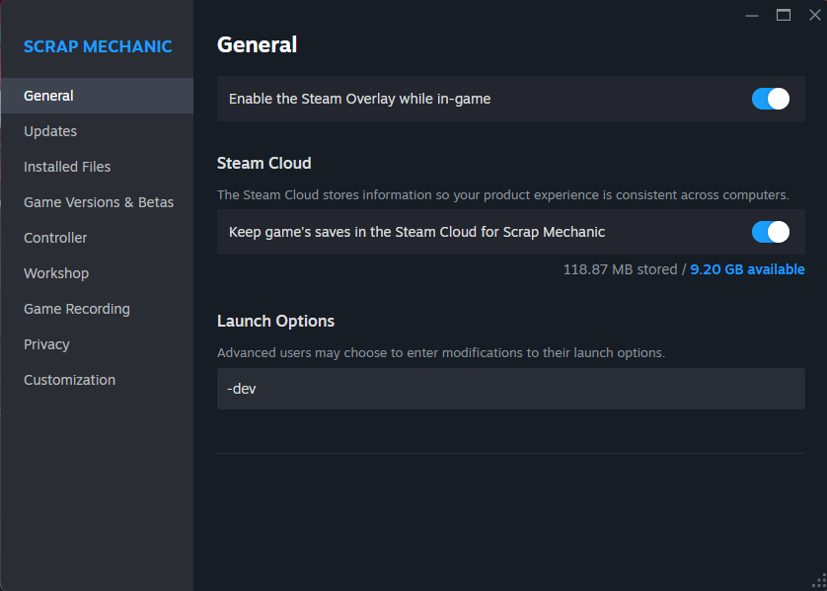827x591 pixels.
Task: Open the Customization section
Action: coord(97,380)
